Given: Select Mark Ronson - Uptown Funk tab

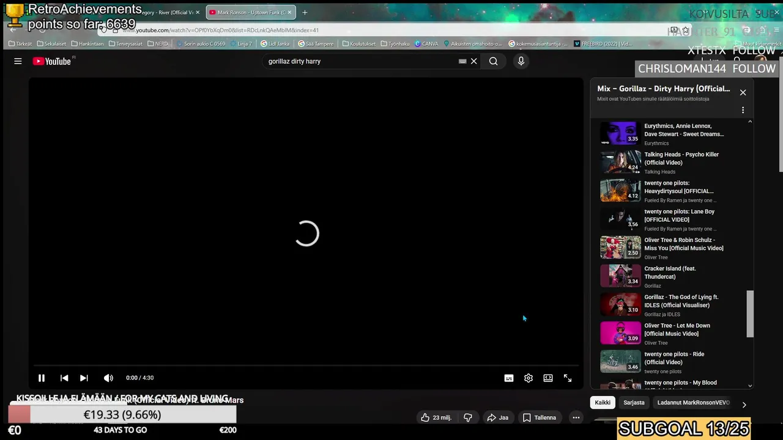Looking at the screenshot, I should click(251, 12).
